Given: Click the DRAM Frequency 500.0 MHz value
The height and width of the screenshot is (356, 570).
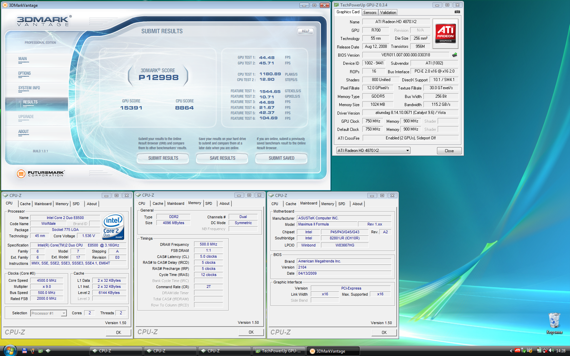Looking at the screenshot, I should click(x=208, y=244).
